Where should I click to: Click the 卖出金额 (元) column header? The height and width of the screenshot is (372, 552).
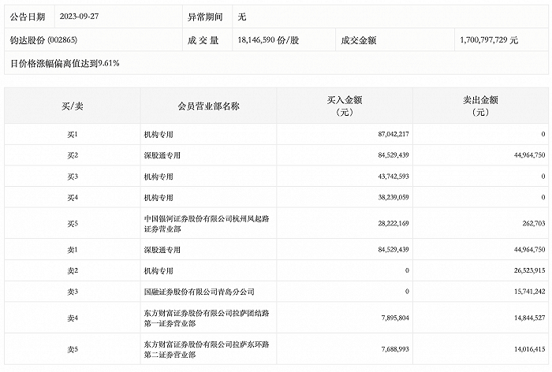click(x=480, y=106)
